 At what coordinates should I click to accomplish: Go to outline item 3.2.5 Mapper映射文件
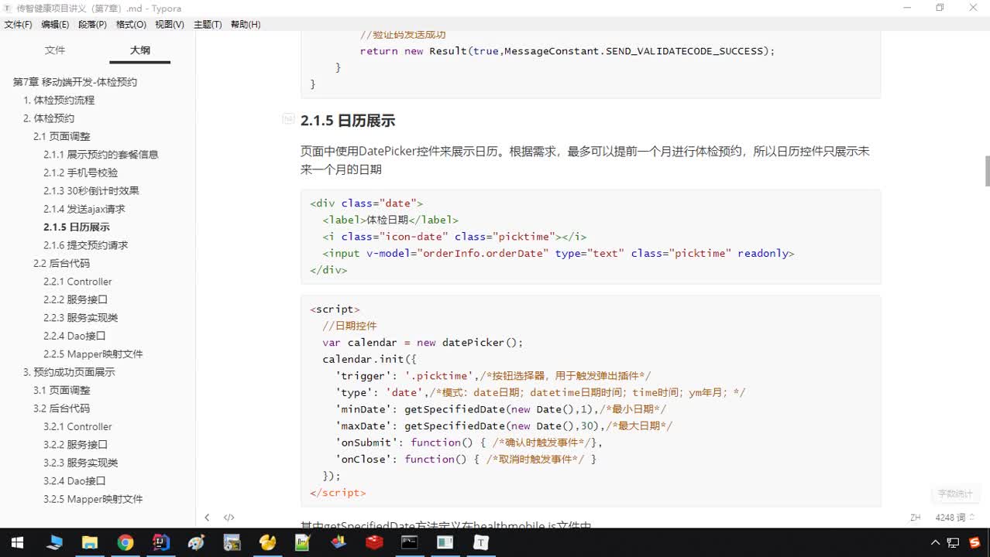pyautogui.click(x=93, y=499)
